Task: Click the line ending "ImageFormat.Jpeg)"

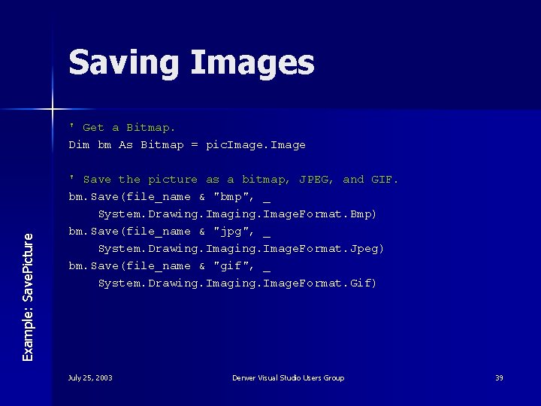Action: 241,249
